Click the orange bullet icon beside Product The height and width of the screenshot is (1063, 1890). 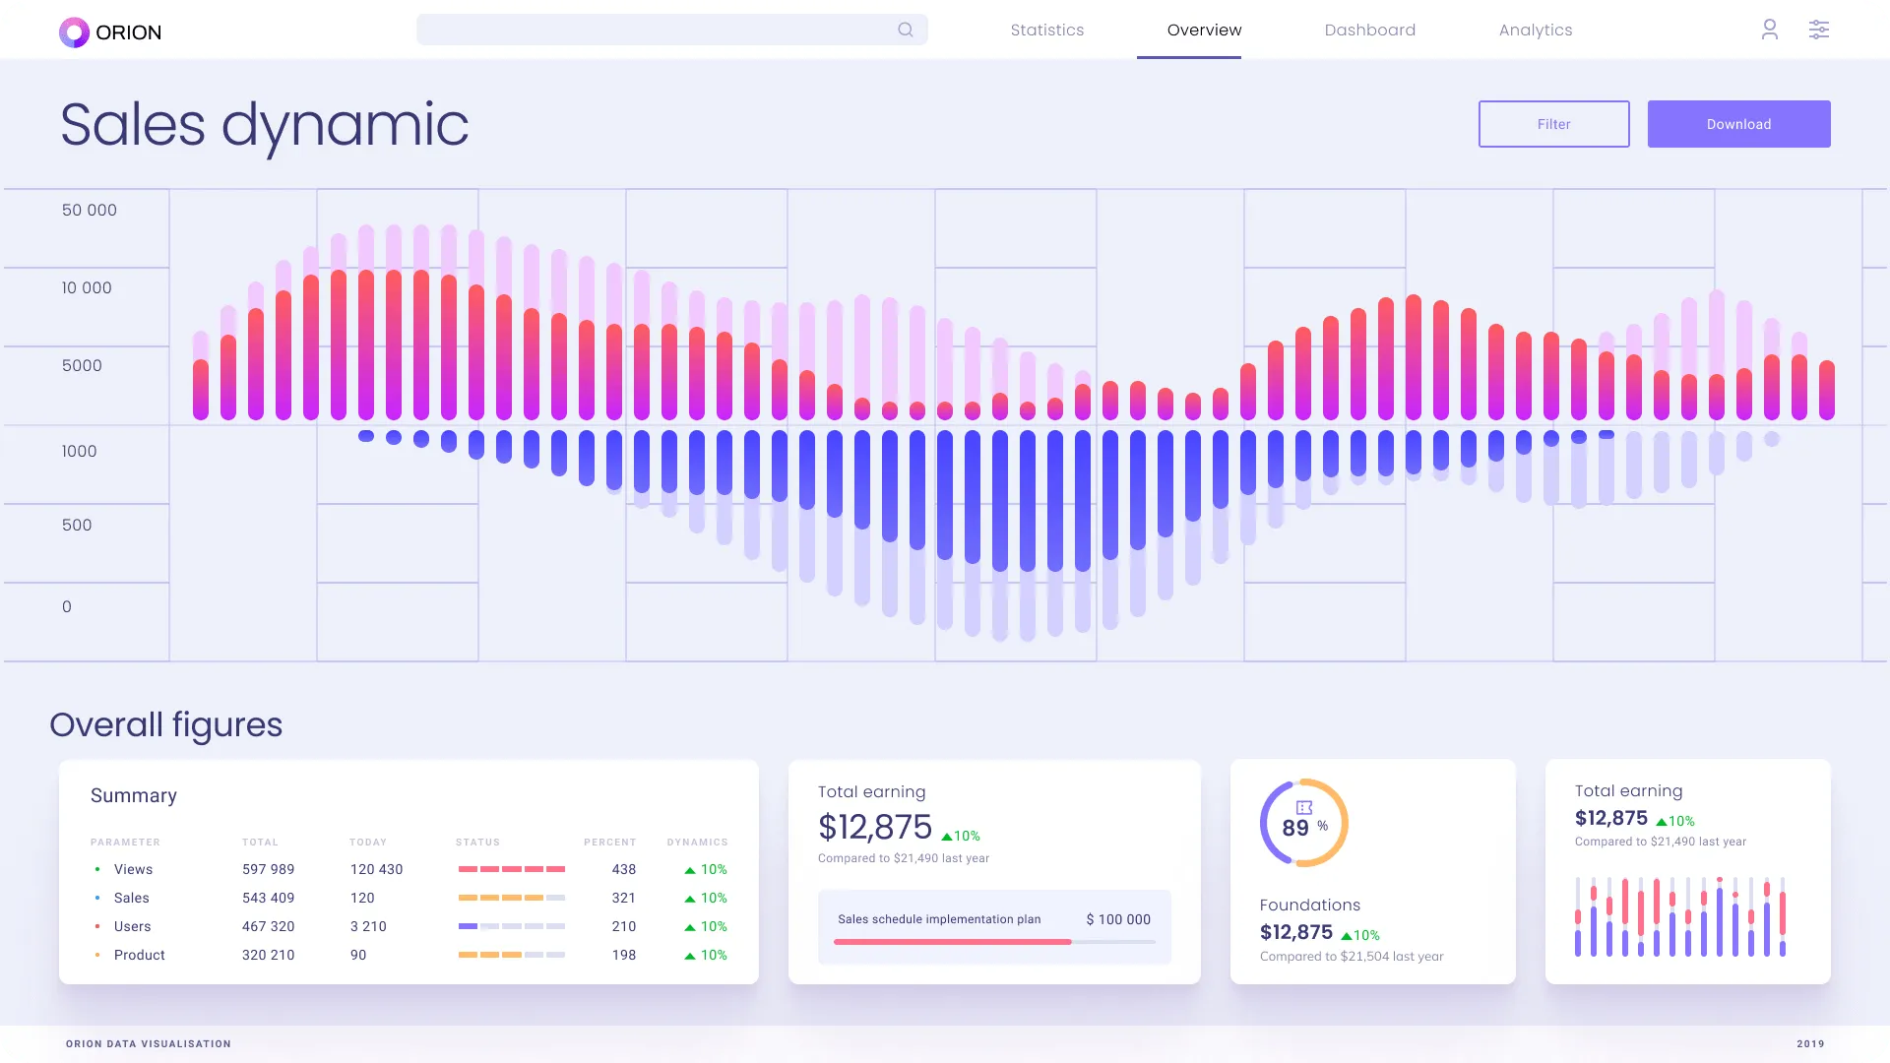point(97,955)
